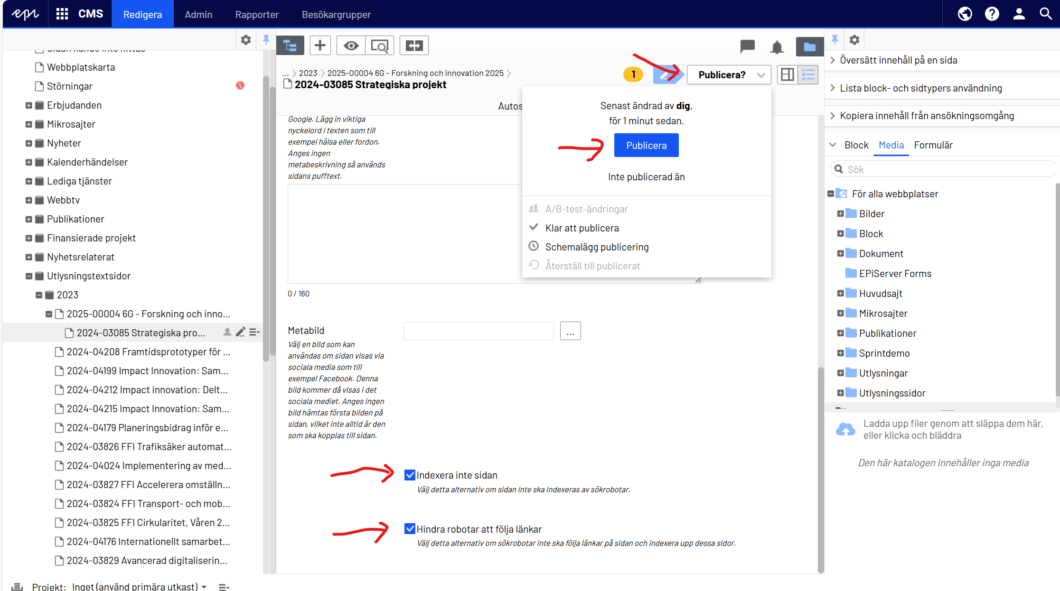1060x591 pixels.
Task: Open the comments speech bubble icon
Action: coord(747,46)
